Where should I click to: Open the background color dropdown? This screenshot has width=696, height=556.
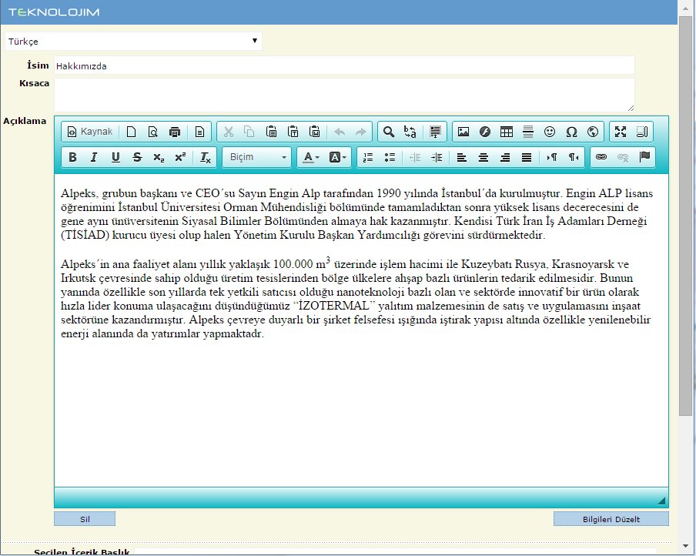[x=337, y=157]
